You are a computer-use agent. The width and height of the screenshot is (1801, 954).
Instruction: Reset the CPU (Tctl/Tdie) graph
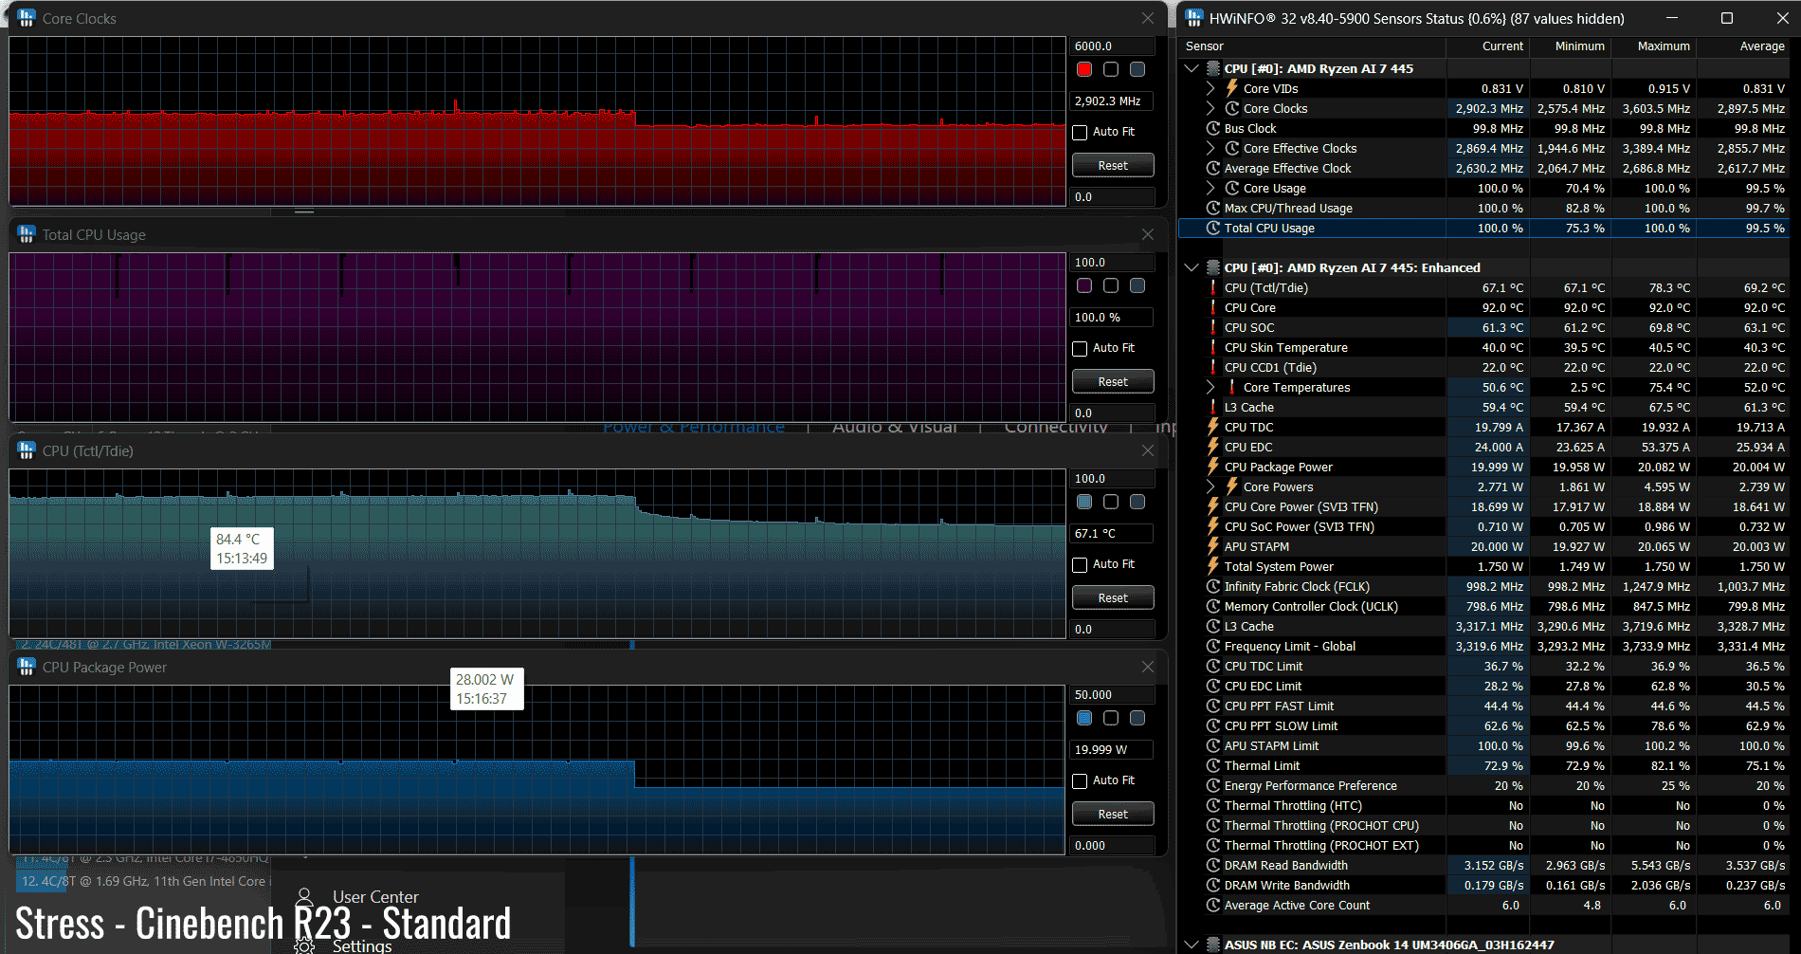1113,597
